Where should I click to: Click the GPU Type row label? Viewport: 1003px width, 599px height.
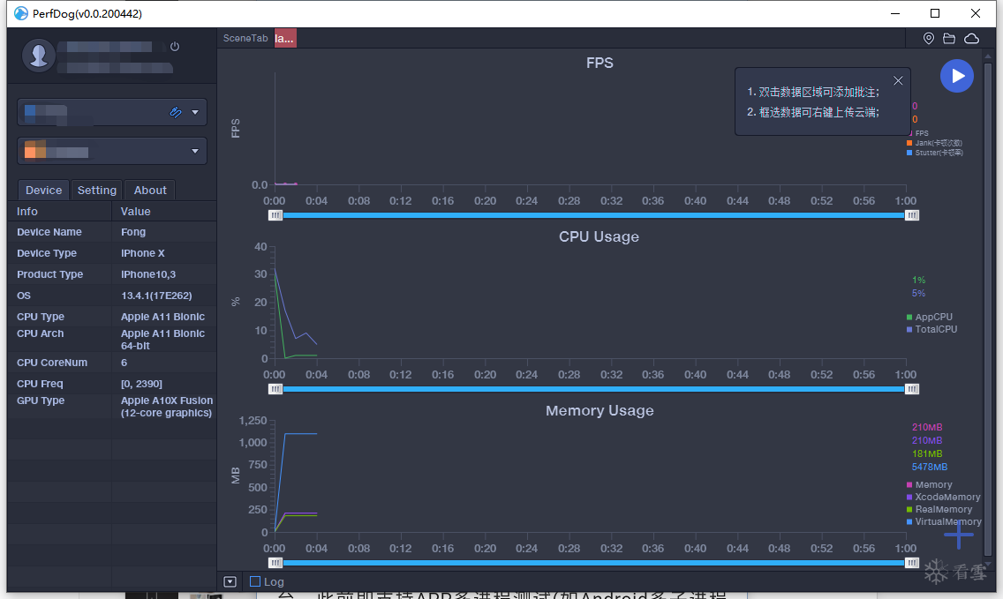pos(41,401)
